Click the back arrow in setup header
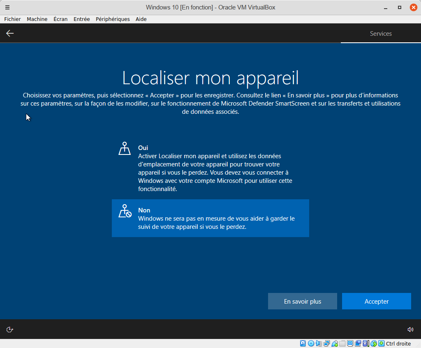Screen dimensions: 421x348 pos(10,33)
